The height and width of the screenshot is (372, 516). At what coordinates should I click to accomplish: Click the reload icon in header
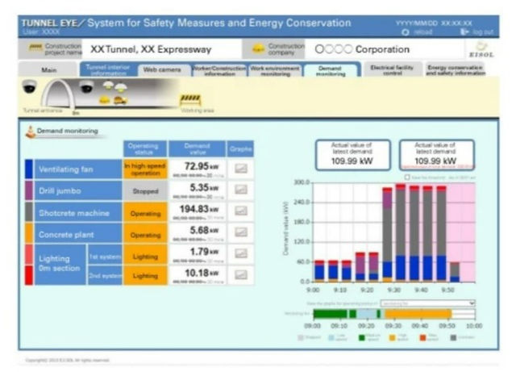[406, 32]
